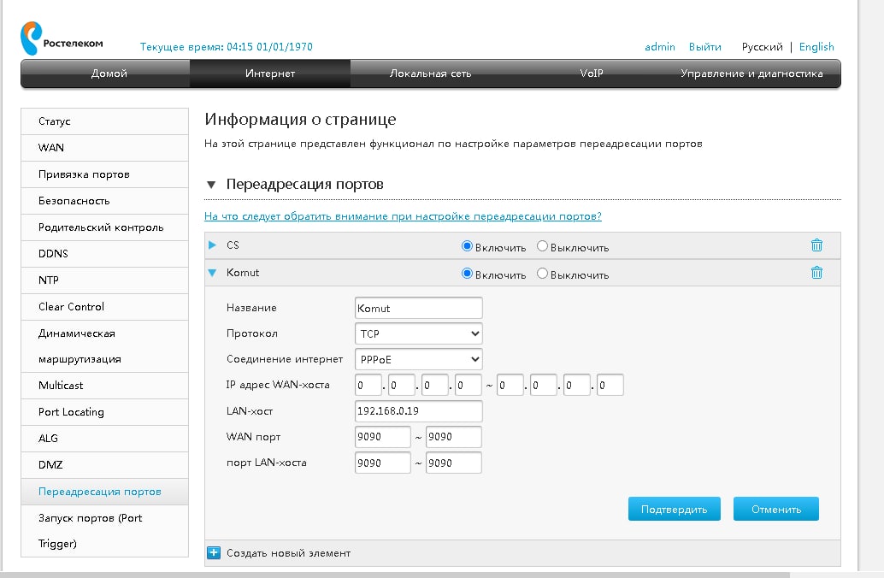
Task: Open the WAN sidebar item
Action: tap(105, 148)
